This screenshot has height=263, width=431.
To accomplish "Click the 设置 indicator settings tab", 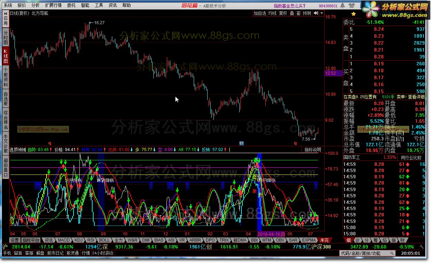I will coord(15,240).
